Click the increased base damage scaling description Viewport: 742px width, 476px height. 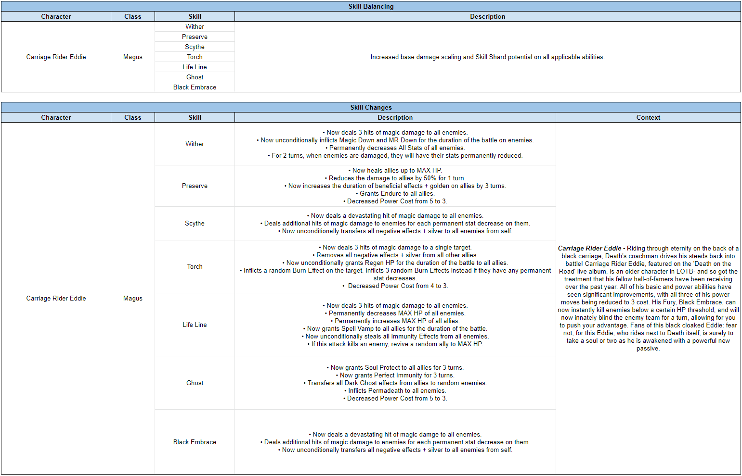click(487, 57)
